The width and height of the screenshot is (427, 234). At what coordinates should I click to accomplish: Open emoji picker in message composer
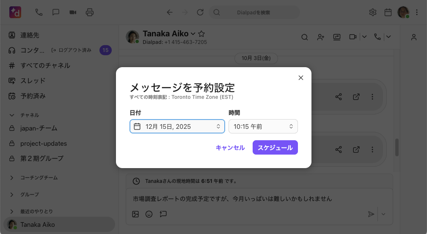pos(149,214)
